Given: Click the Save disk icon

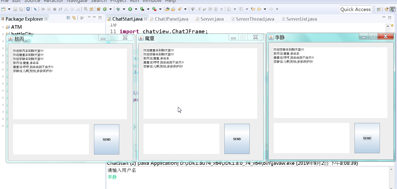Looking at the screenshot, I should click(x=15, y=9).
